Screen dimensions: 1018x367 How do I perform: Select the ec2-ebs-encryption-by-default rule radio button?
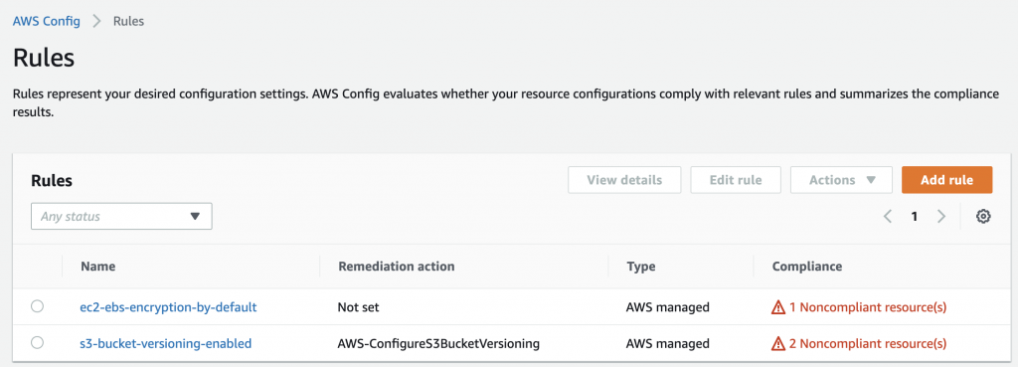tap(37, 306)
